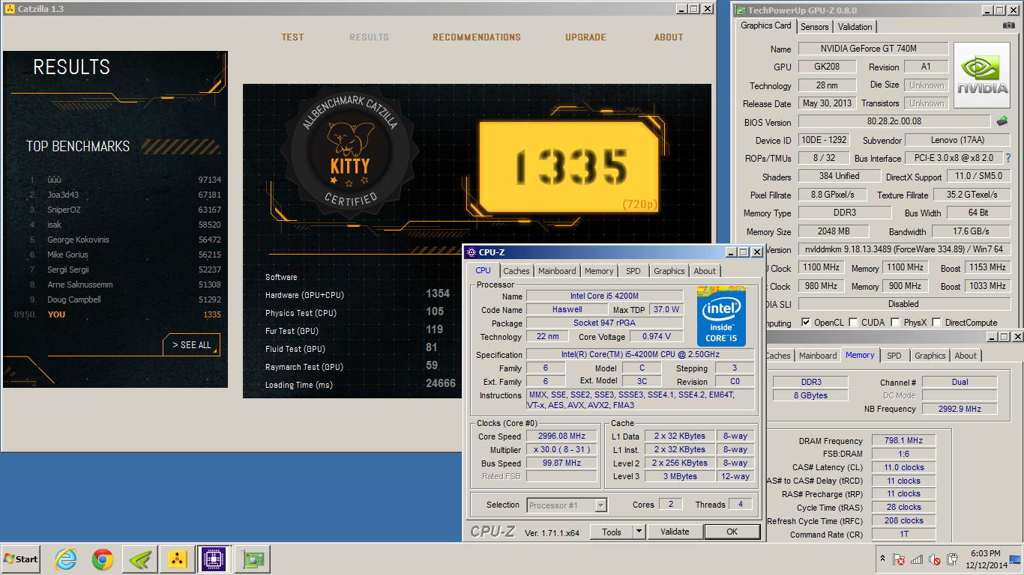Switch to GPU-Z via its taskbar icon
The height and width of the screenshot is (575, 1024).
pyautogui.click(x=253, y=559)
